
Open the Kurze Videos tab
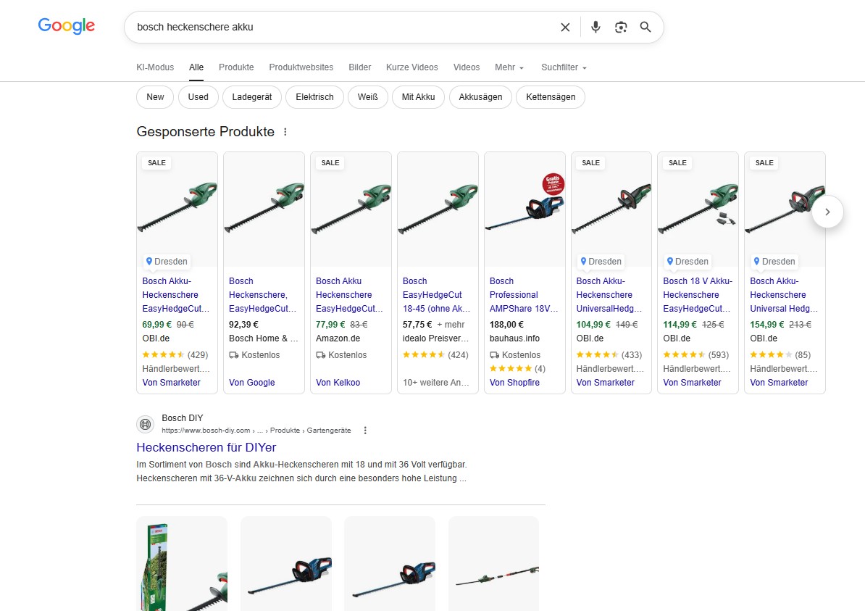(412, 67)
